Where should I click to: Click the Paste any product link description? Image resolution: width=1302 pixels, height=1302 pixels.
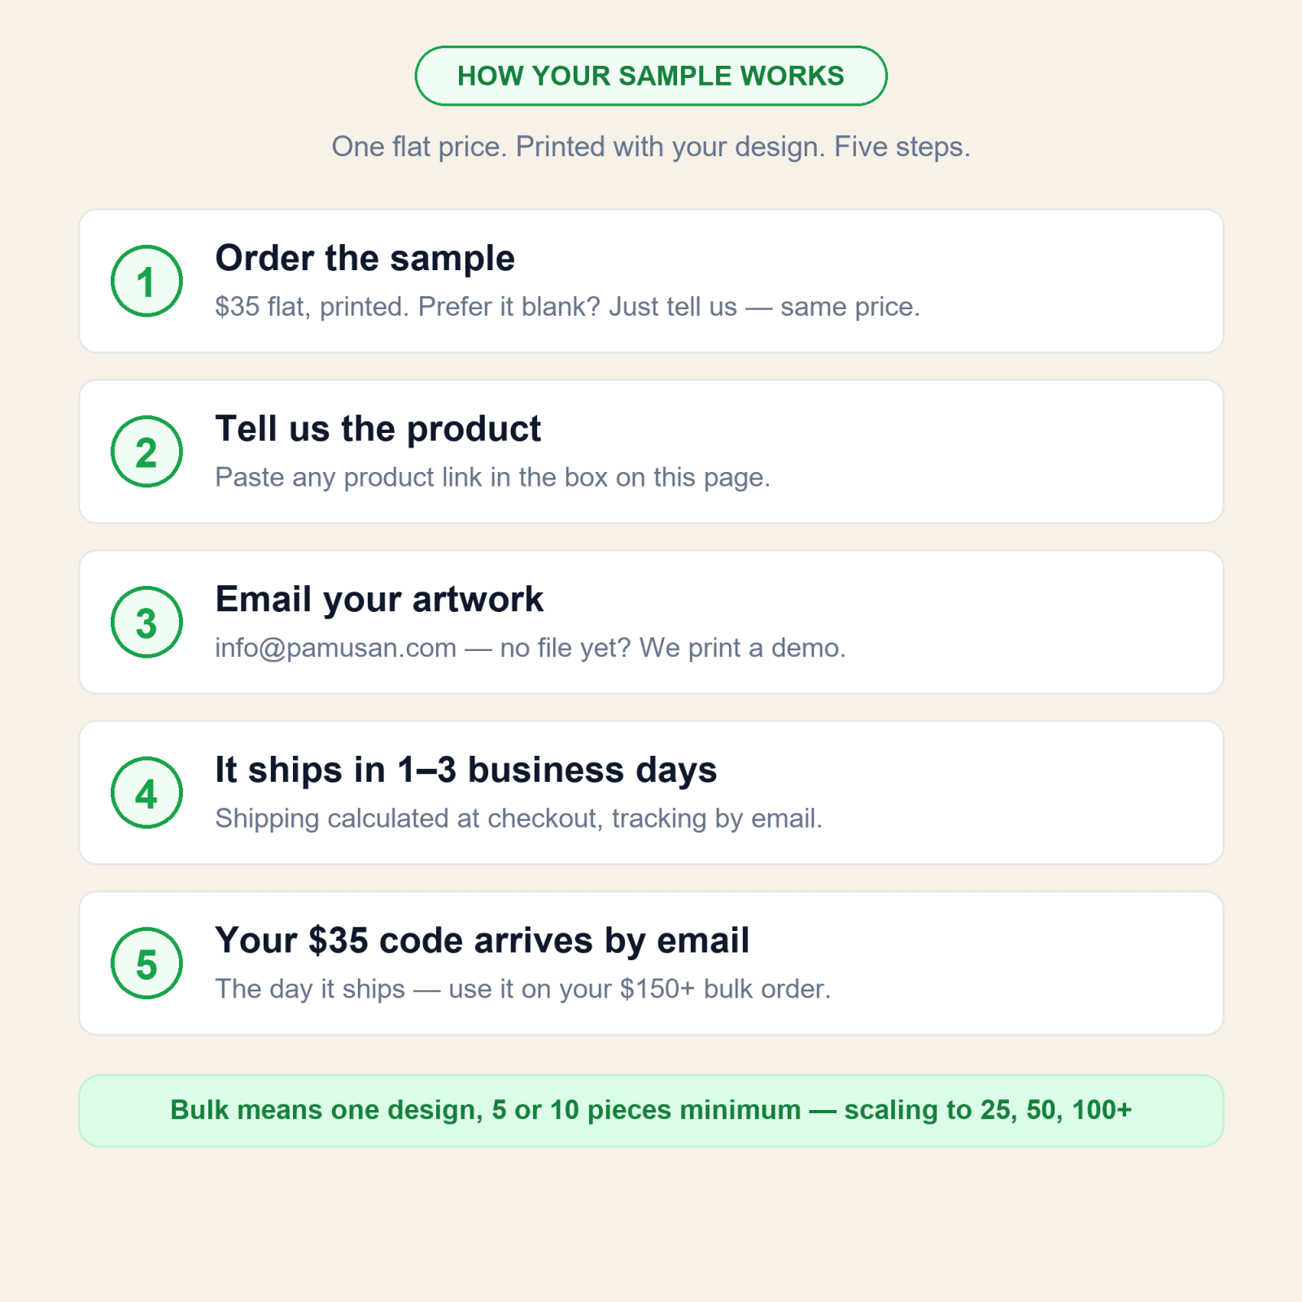[492, 478]
